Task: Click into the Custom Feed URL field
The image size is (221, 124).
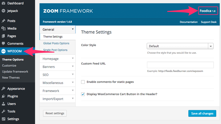Action: (180, 65)
